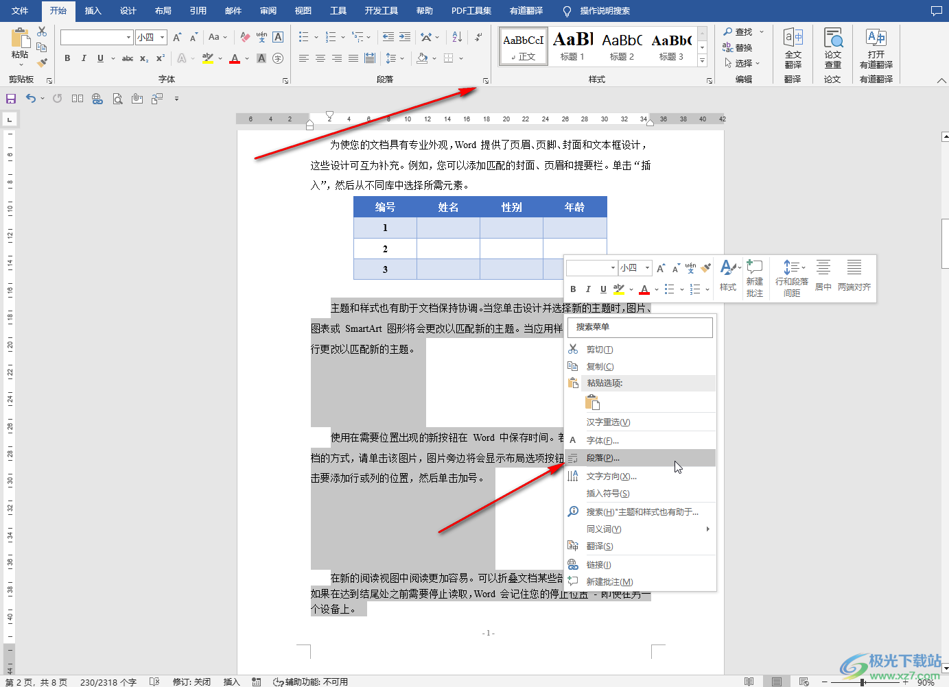Toggle Bold in the ribbon font group
Screen dimensions: 949x687
point(67,58)
